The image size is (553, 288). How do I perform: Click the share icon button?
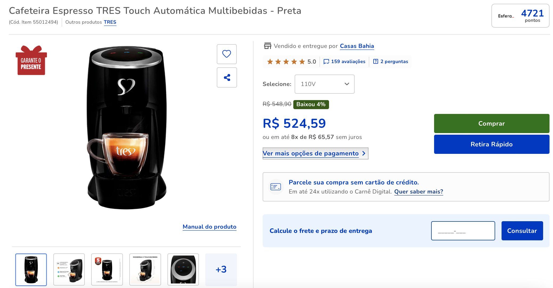227,77
